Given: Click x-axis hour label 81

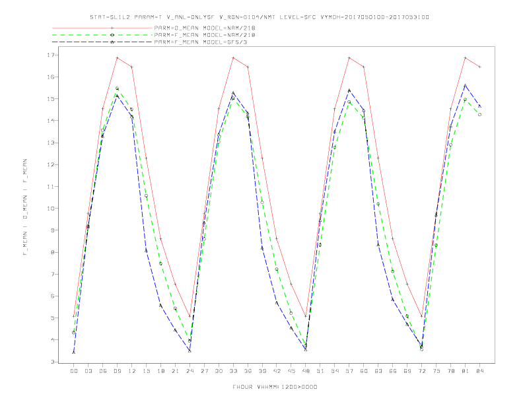Looking at the screenshot, I should click(466, 371).
